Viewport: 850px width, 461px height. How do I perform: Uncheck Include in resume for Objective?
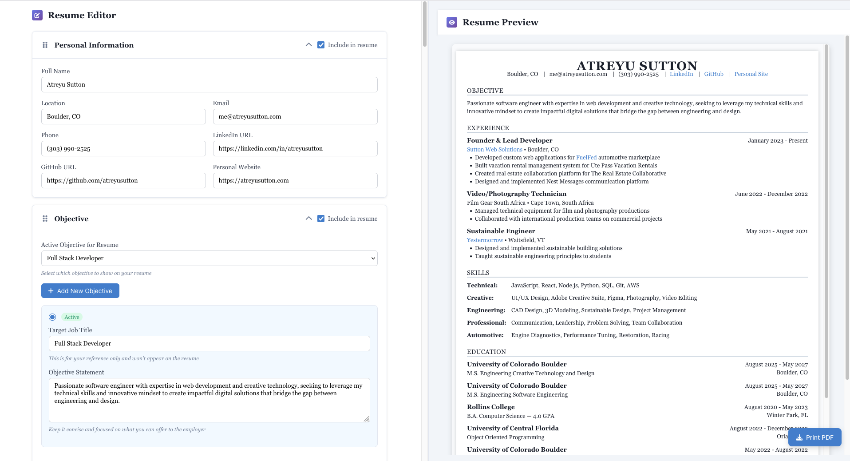coord(320,218)
